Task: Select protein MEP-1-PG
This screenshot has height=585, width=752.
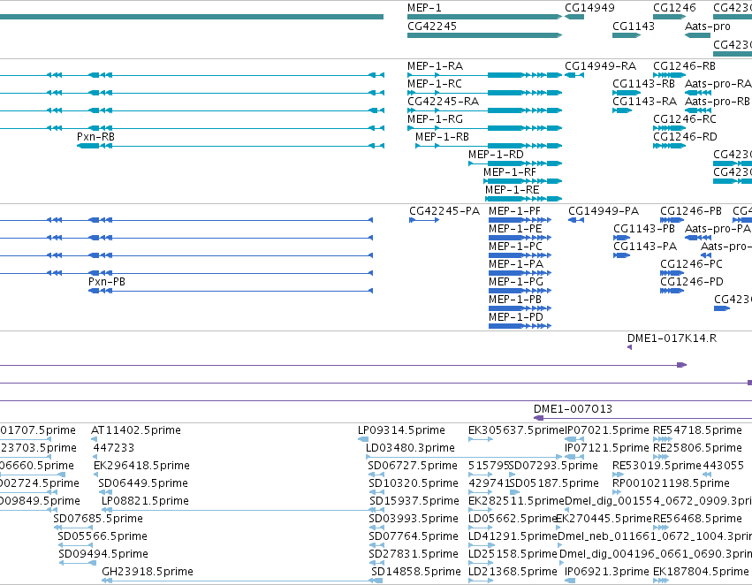Action: click(x=516, y=283)
